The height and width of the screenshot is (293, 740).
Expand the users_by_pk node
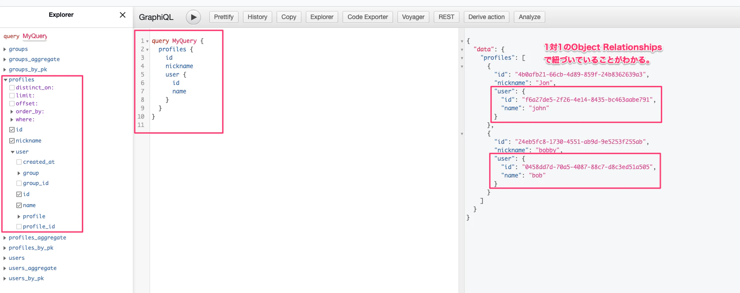click(5, 278)
